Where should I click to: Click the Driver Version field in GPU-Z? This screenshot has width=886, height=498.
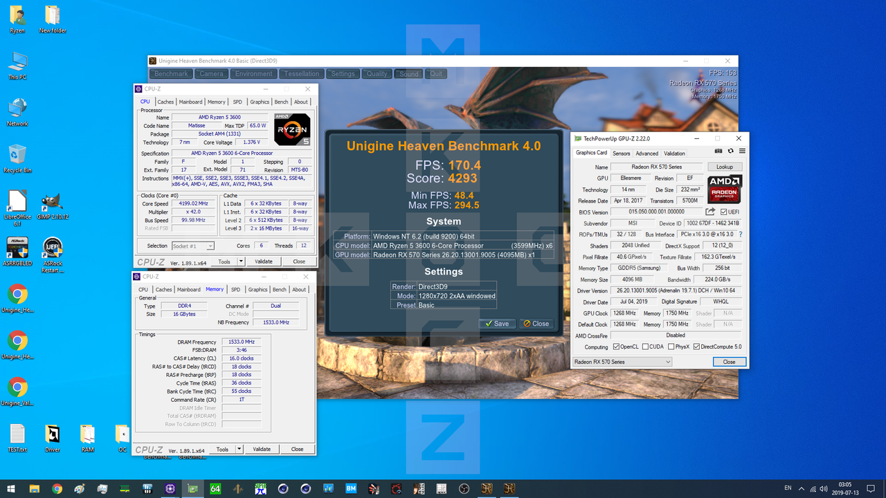[x=678, y=290]
